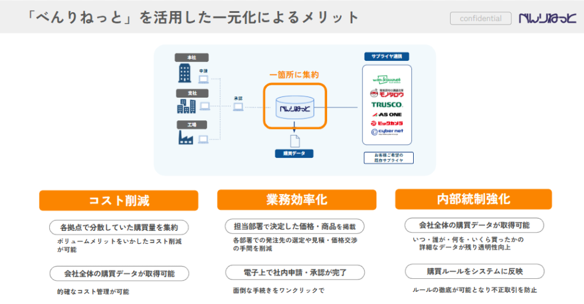Select the 承認 approval laptop icon

(238, 107)
